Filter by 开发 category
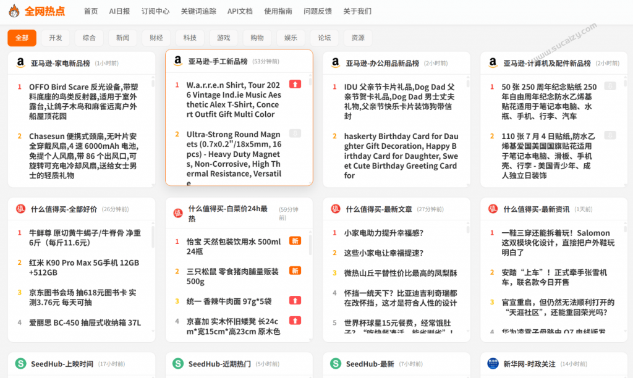This screenshot has height=378, width=633. pos(56,38)
